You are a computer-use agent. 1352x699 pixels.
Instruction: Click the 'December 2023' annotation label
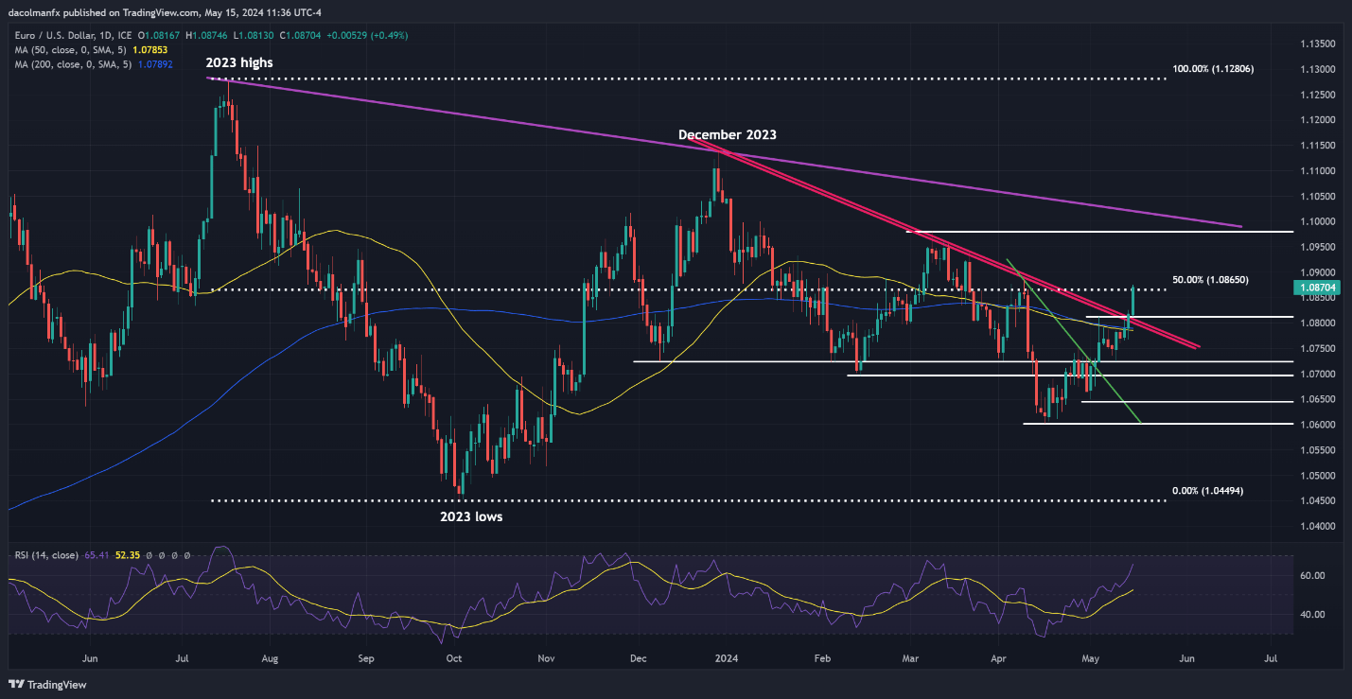tap(728, 135)
